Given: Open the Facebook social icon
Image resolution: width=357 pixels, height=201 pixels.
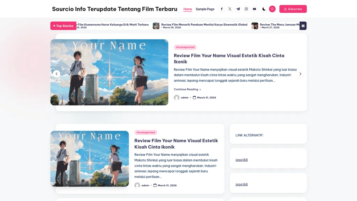Looking at the screenshot, I should [x=221, y=9].
